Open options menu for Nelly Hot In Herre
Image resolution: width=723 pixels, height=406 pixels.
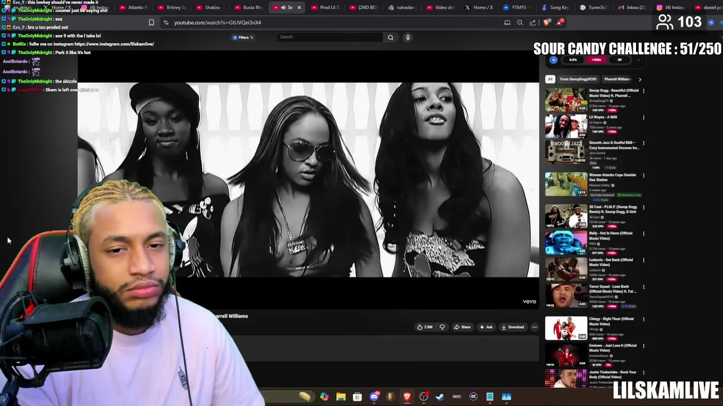643,233
